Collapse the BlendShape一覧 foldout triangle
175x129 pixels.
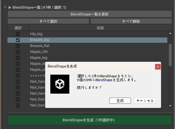[10, 7]
